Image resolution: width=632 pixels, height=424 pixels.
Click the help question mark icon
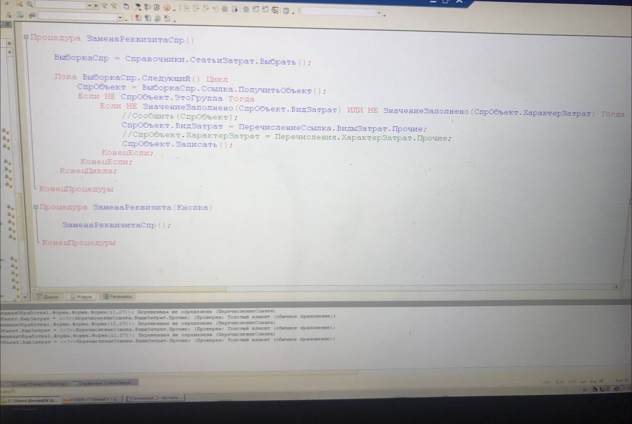click(x=148, y=7)
